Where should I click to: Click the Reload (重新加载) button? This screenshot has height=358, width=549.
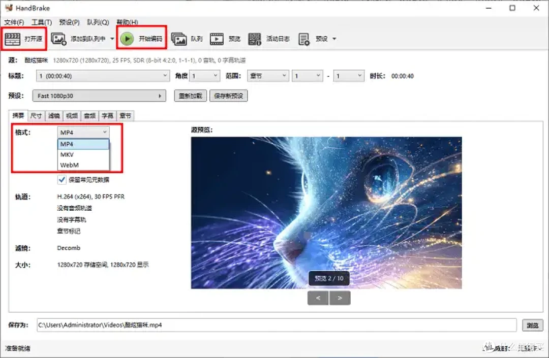[x=191, y=96]
